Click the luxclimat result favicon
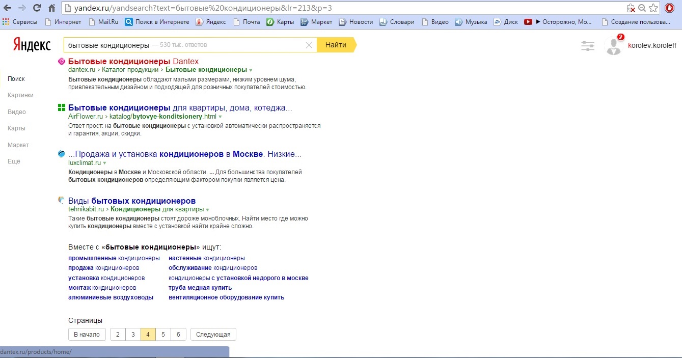 click(62, 154)
